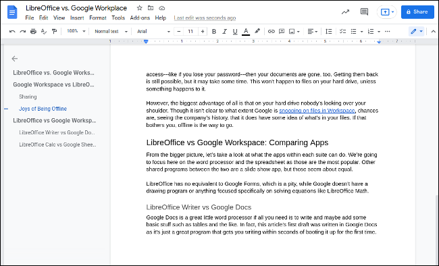
Task: Click the blue Share button
Action: (417, 11)
